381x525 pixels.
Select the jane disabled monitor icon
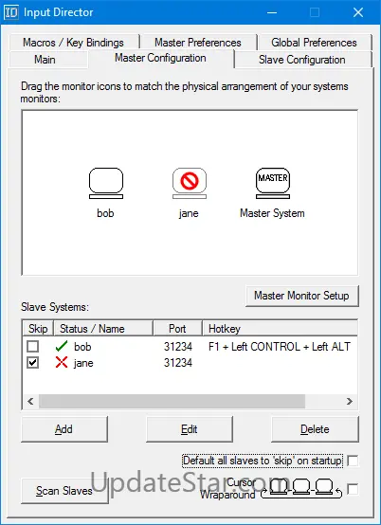point(190,183)
